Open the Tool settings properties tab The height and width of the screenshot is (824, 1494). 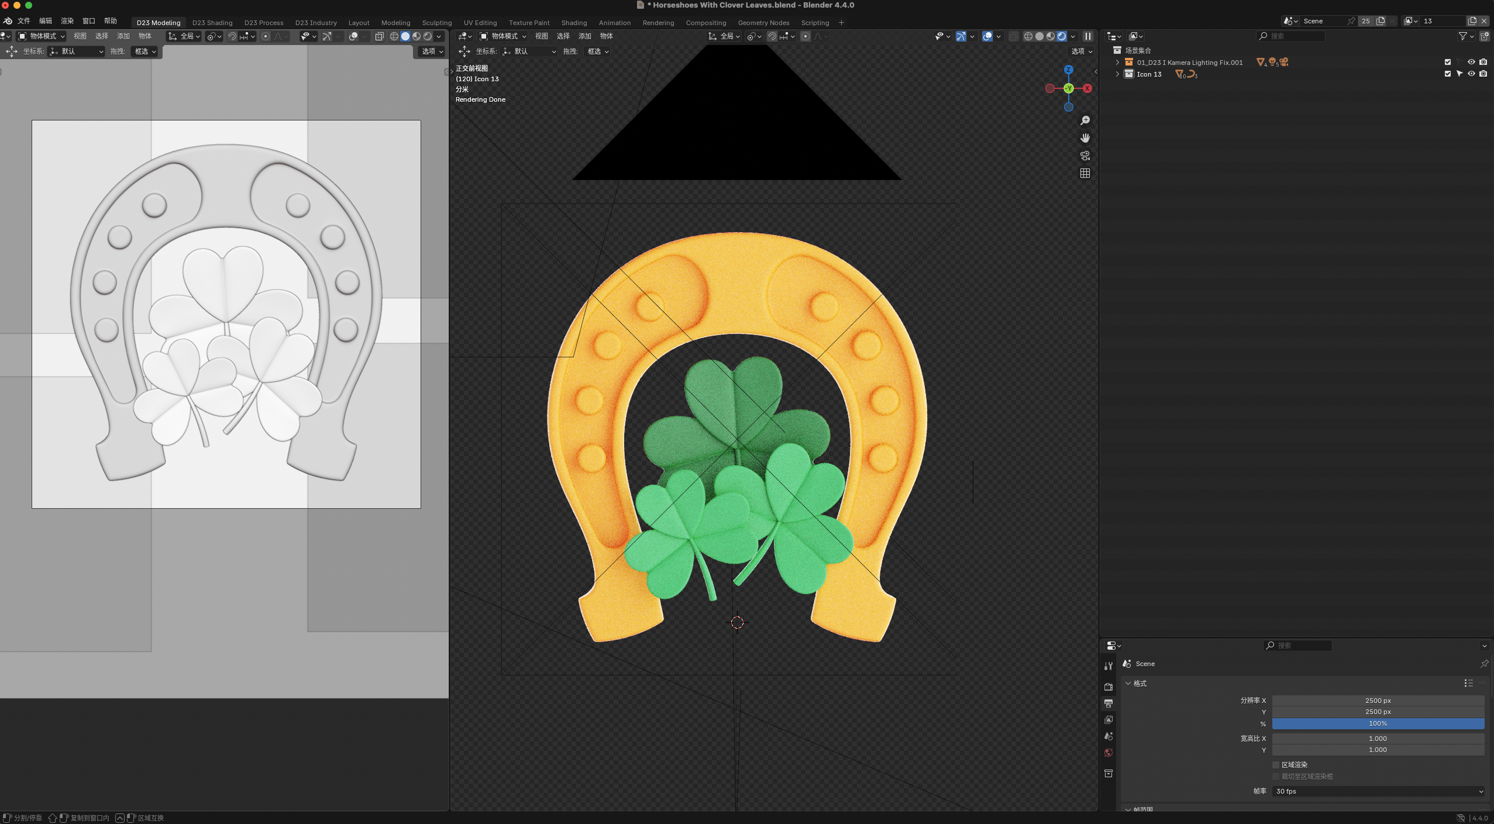tap(1109, 666)
